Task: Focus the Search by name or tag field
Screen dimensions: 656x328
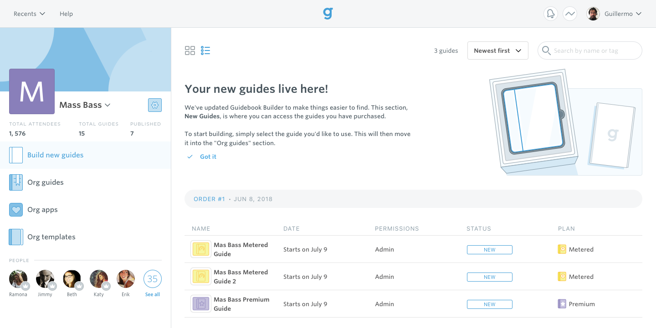Action: point(590,50)
